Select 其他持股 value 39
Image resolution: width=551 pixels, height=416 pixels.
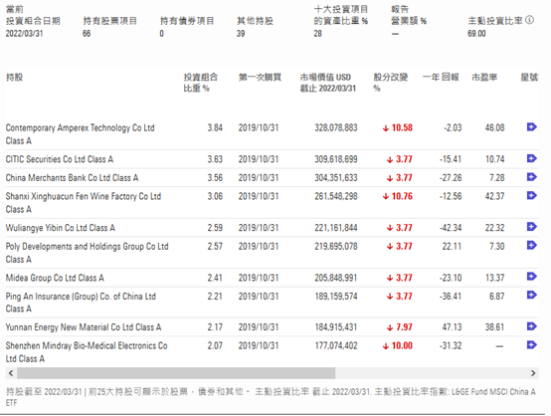pos(241,34)
